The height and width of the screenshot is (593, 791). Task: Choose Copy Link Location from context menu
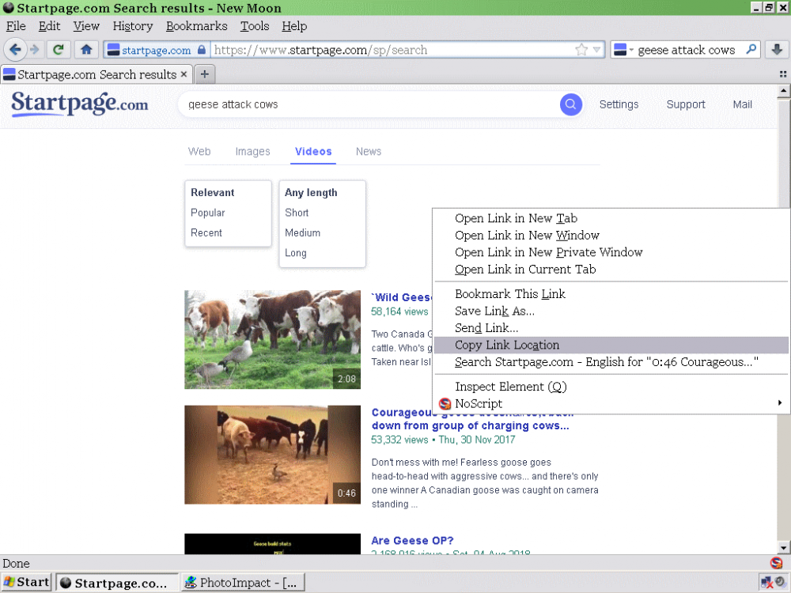[x=507, y=345]
